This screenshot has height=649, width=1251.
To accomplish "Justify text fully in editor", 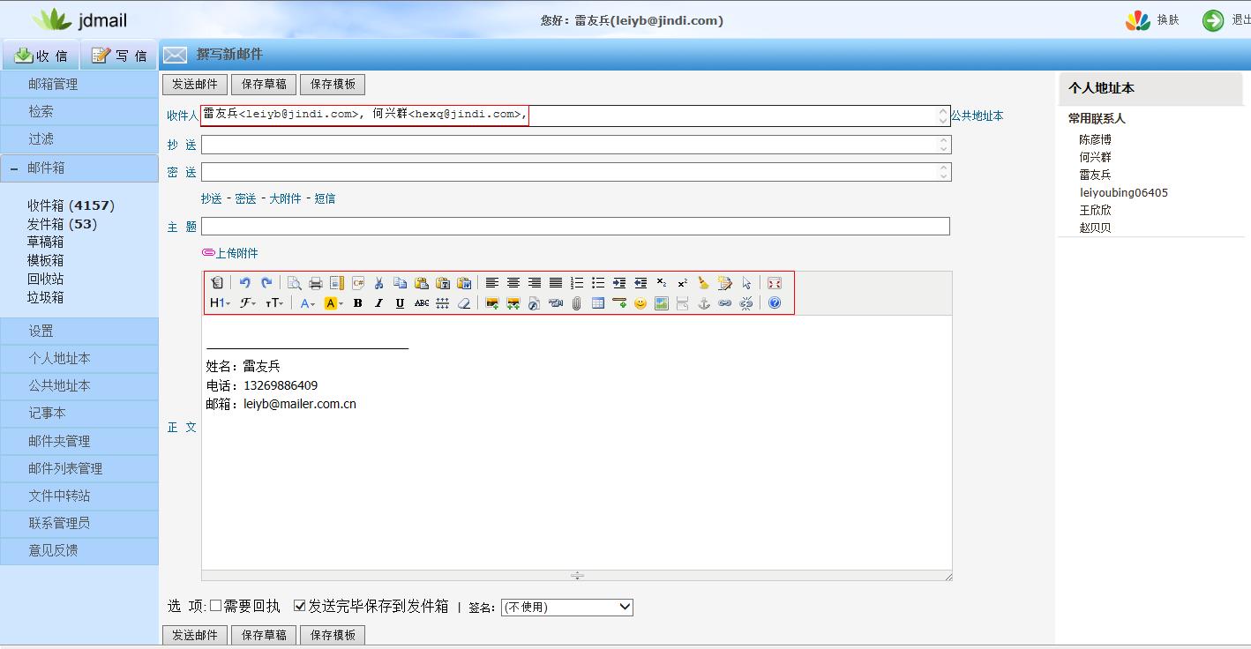I will [556, 283].
